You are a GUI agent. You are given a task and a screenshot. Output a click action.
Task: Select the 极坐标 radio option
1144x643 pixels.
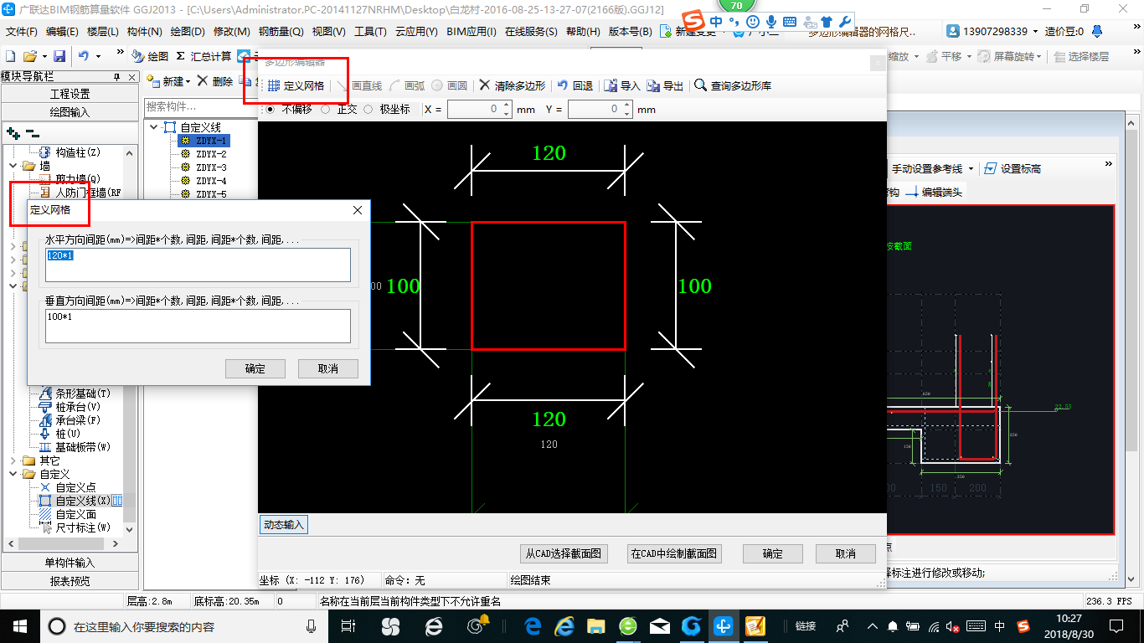coord(368,109)
